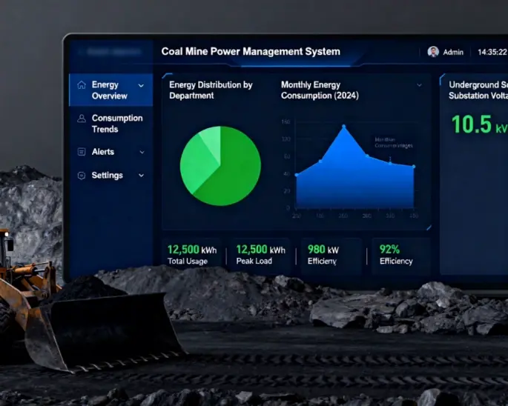
Task: Click the Admin account name
Action: [453, 52]
